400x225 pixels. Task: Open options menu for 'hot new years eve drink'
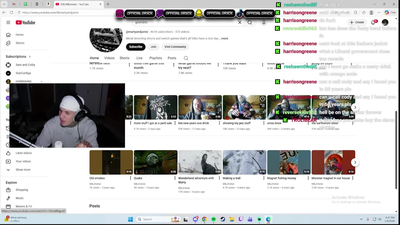coord(219,123)
